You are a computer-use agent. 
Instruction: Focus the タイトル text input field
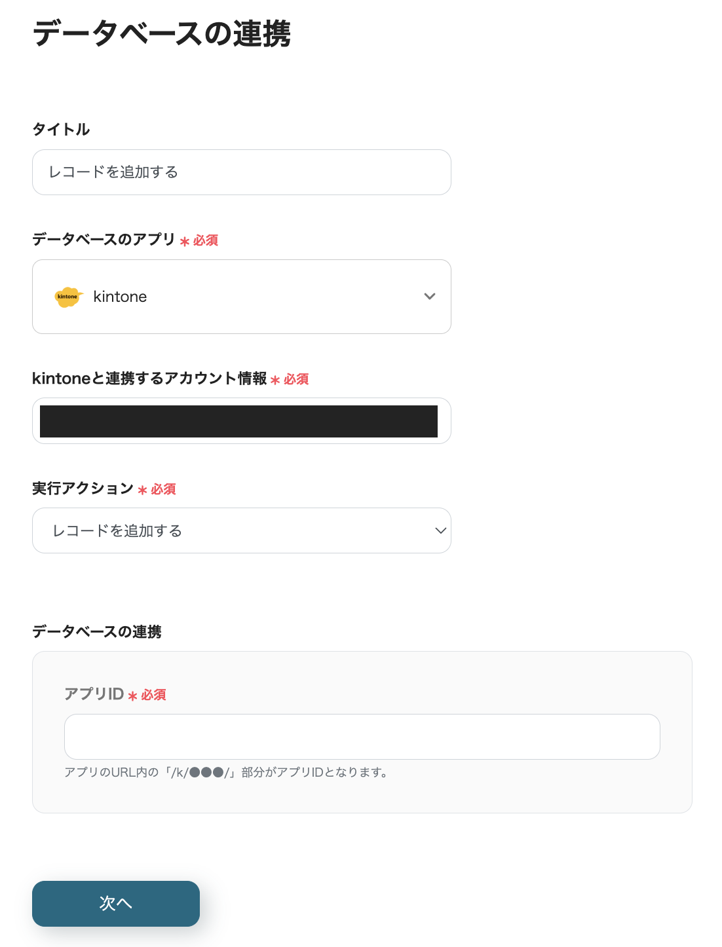click(241, 172)
